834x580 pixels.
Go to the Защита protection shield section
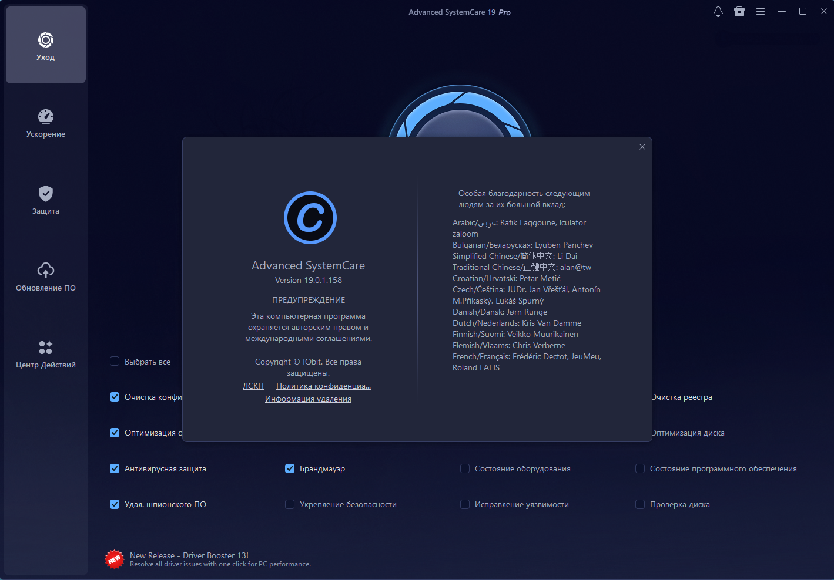[x=46, y=200]
